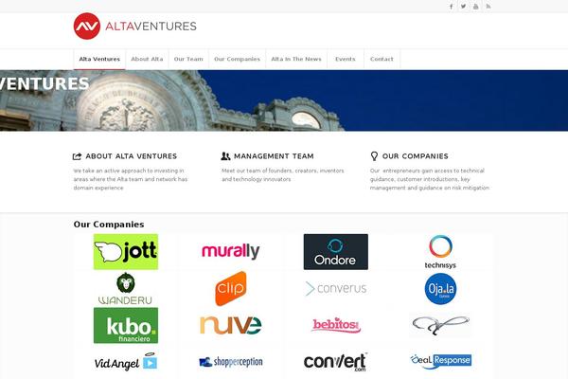Click the Jott company logo
This screenshot has width=568, height=379.
(126, 252)
